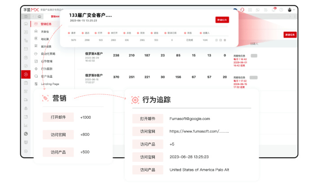Click the help question mark icon
Screen dimensions: 322x191
pos(281,9)
